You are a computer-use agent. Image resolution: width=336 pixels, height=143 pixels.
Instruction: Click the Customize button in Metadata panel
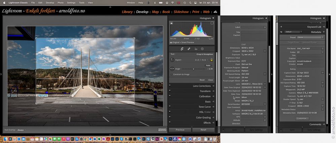(302, 118)
